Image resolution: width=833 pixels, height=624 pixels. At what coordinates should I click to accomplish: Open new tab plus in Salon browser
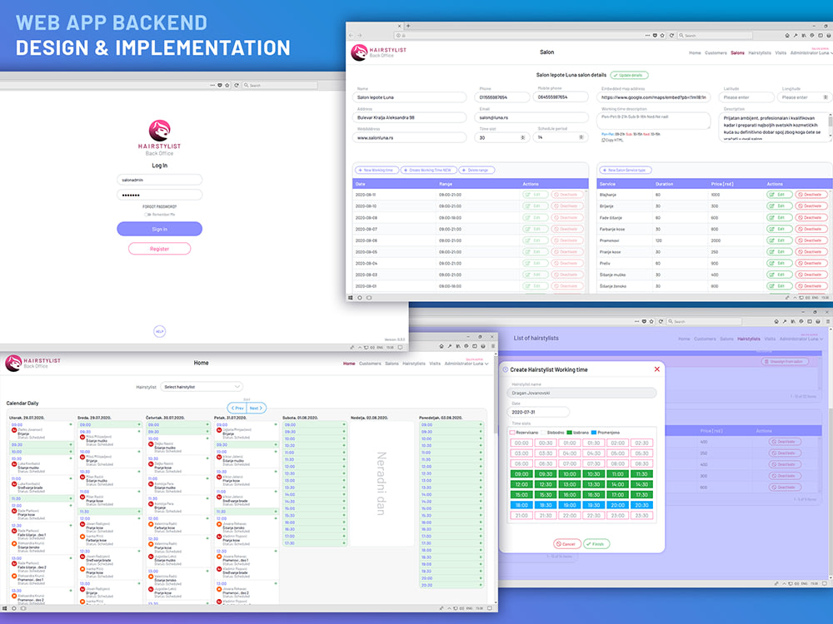pos(408,26)
